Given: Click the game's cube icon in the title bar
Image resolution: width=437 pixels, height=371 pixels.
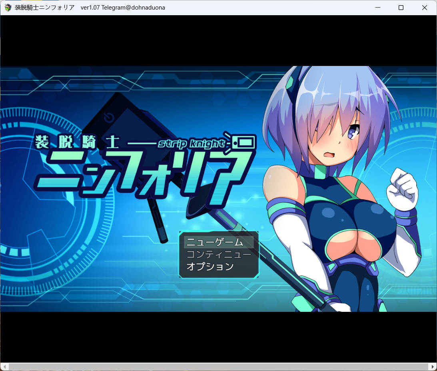Looking at the screenshot, I should pyautogui.click(x=7, y=7).
